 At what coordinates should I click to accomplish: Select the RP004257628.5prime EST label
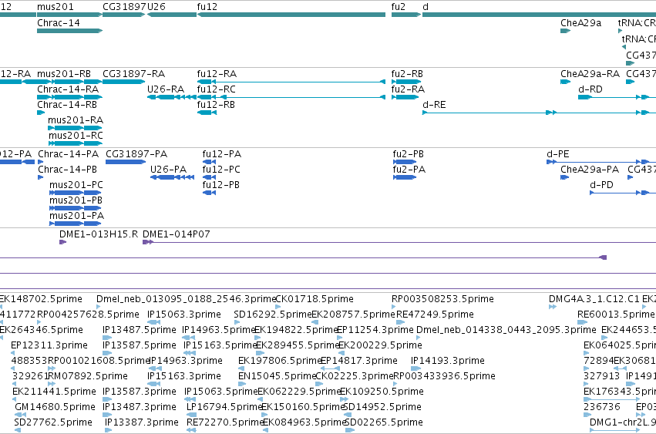[89, 315]
